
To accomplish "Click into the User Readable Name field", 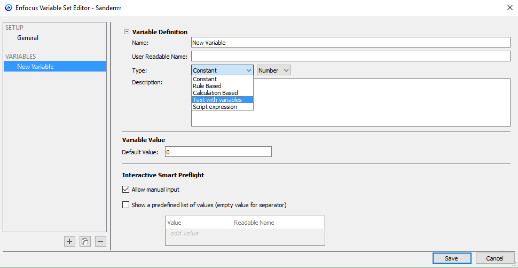I will [x=350, y=57].
